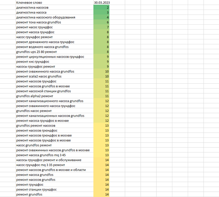Select the 'ремонт насосов грюндфос в москве' cell

click(54, 136)
